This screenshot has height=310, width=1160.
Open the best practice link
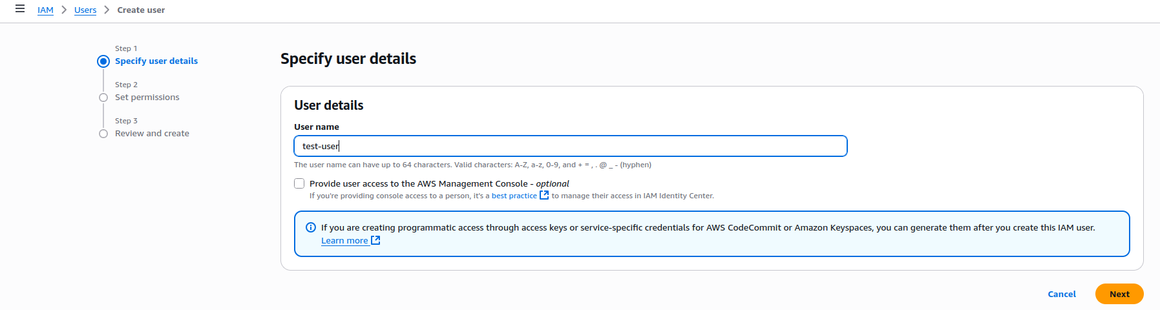(514, 196)
